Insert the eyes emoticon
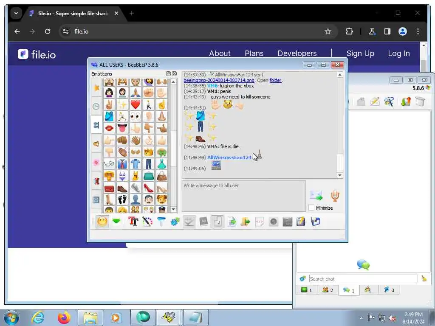This screenshot has width=435, height=326. [136, 116]
